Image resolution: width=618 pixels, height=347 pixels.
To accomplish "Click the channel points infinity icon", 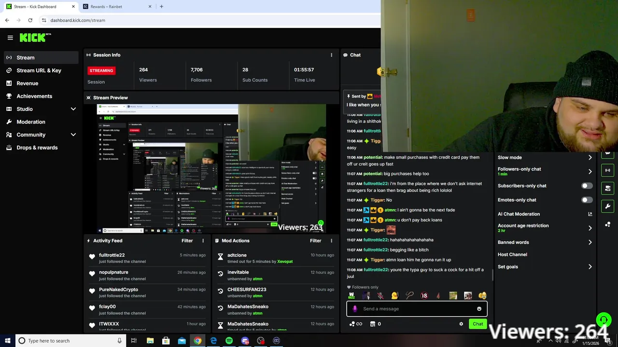I will tap(356, 324).
